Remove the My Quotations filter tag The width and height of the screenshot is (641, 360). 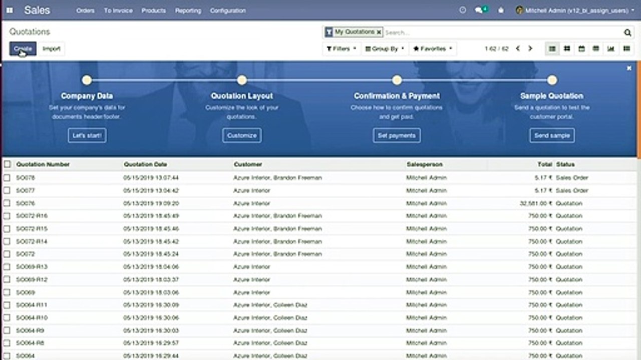(379, 32)
